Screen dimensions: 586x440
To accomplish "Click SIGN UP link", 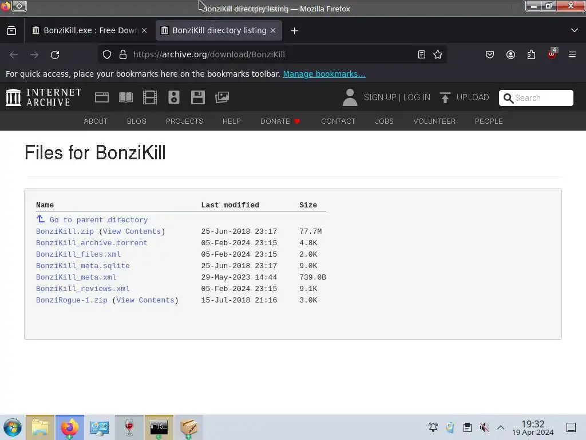I will (380, 97).
